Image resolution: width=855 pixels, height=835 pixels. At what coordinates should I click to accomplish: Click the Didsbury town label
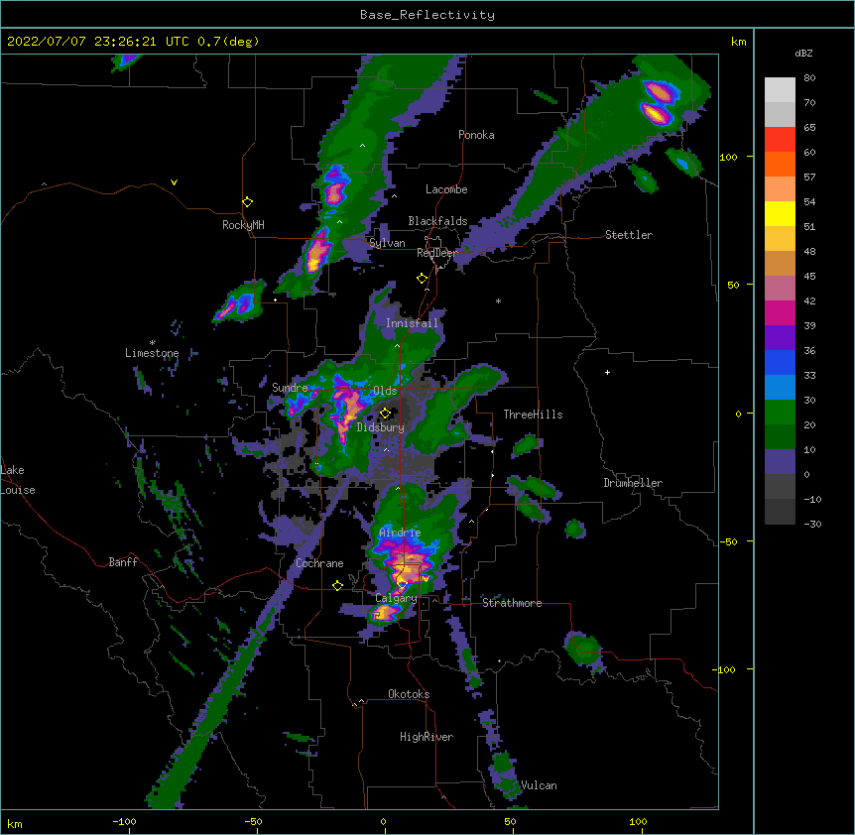[380, 427]
